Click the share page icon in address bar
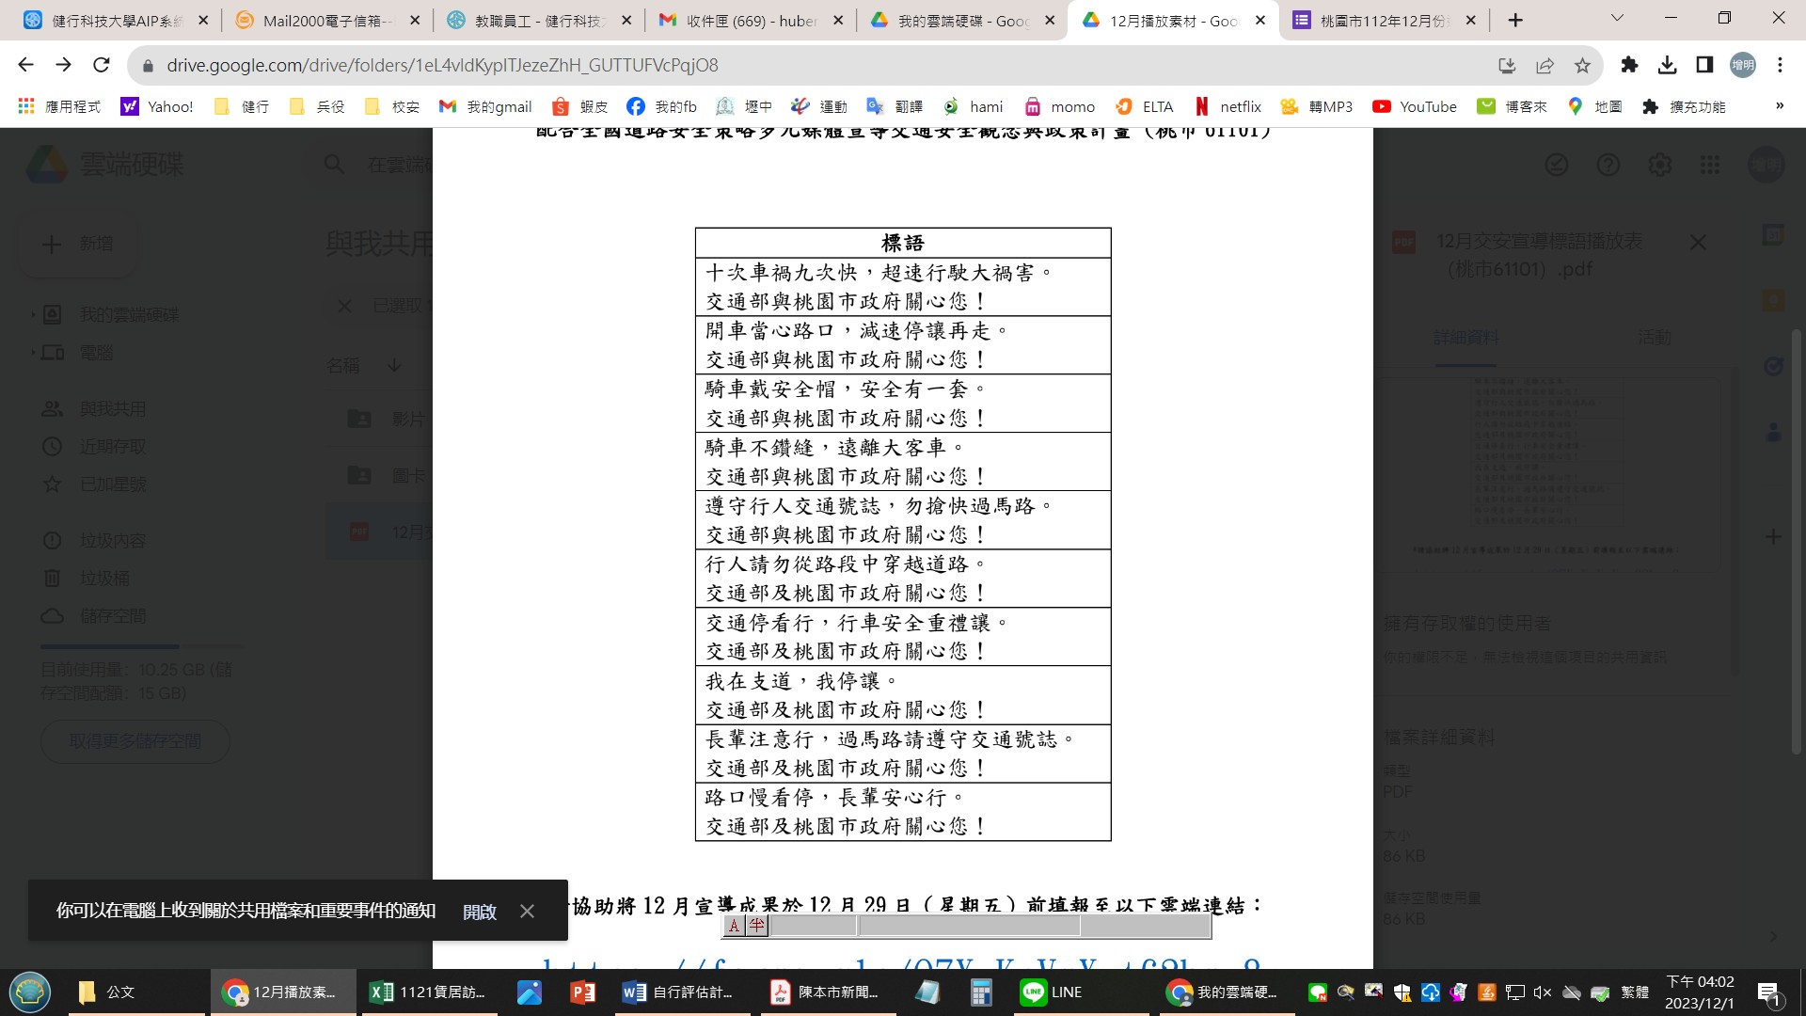 click(1545, 65)
